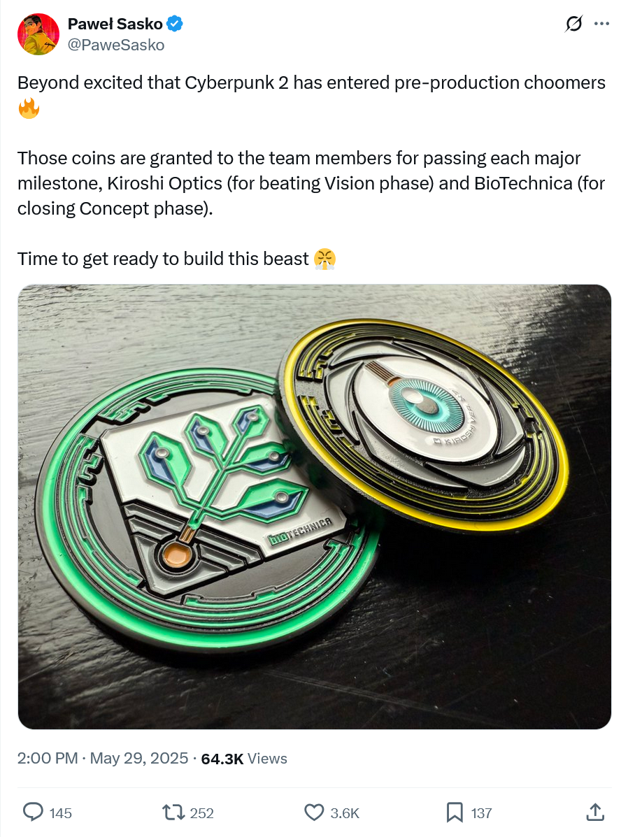Open the 2:00 PM May 29, 2025 timestamp
Image resolution: width=628 pixels, height=837 pixels.
[103, 759]
